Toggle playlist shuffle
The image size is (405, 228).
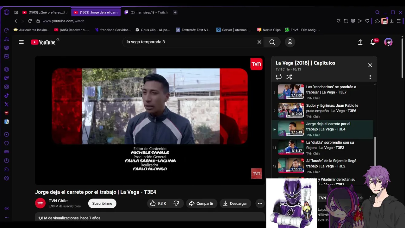(289, 77)
